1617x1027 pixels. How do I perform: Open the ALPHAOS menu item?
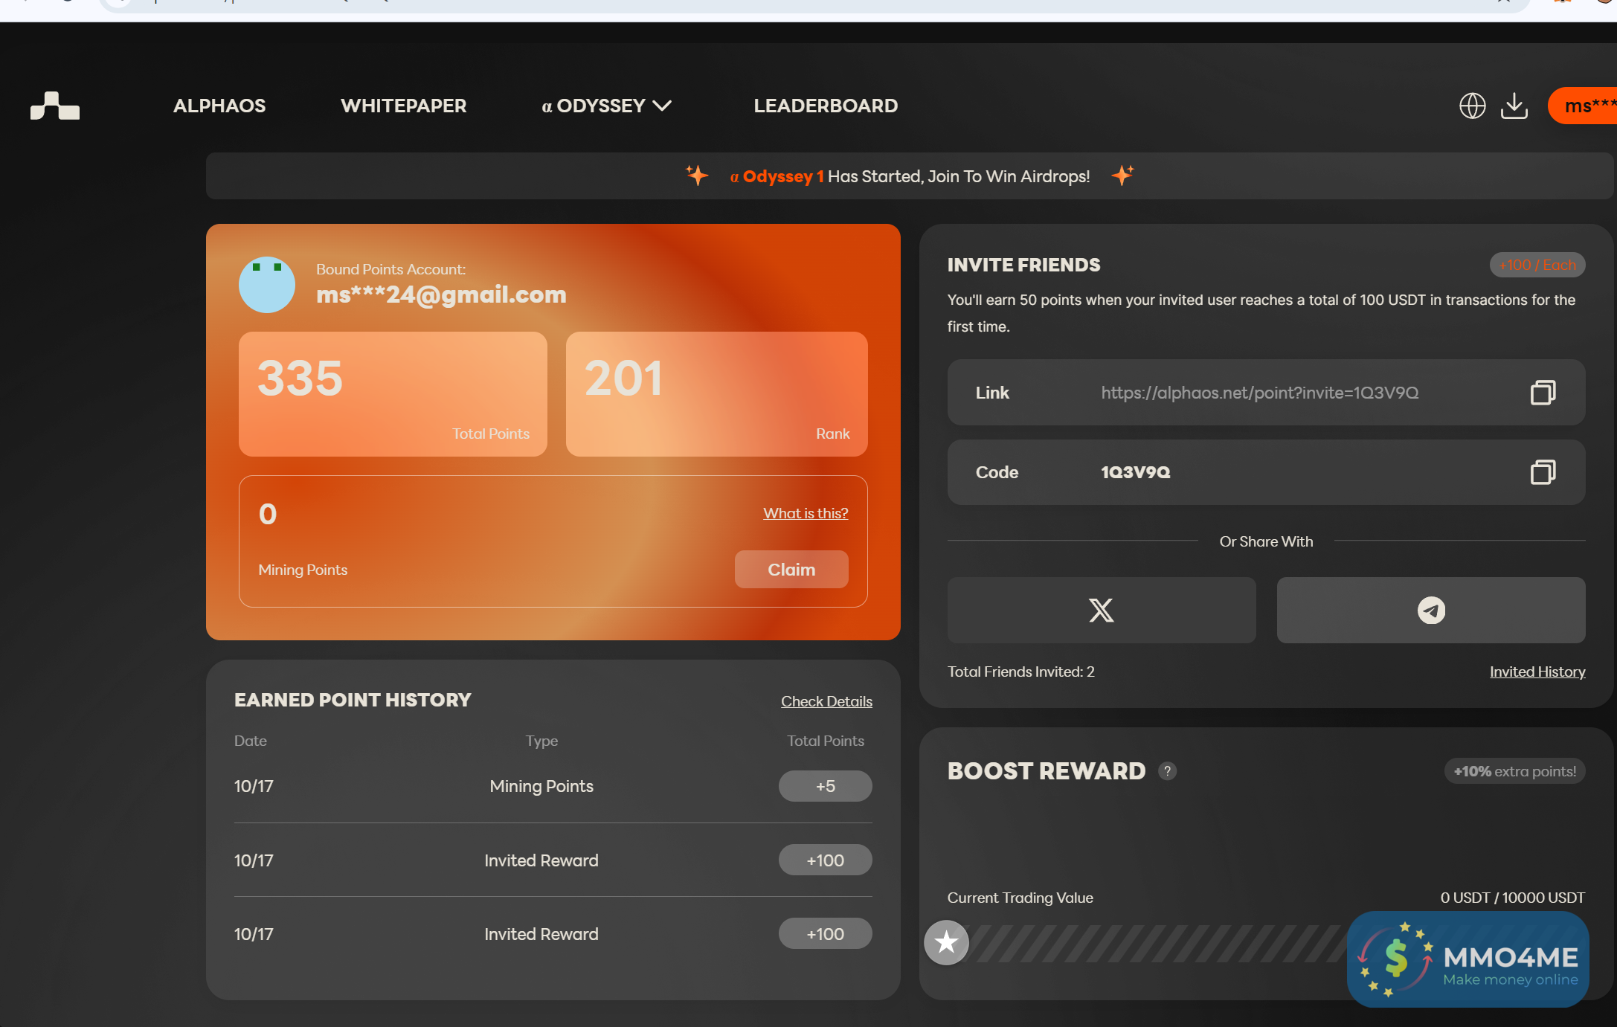pos(219,106)
